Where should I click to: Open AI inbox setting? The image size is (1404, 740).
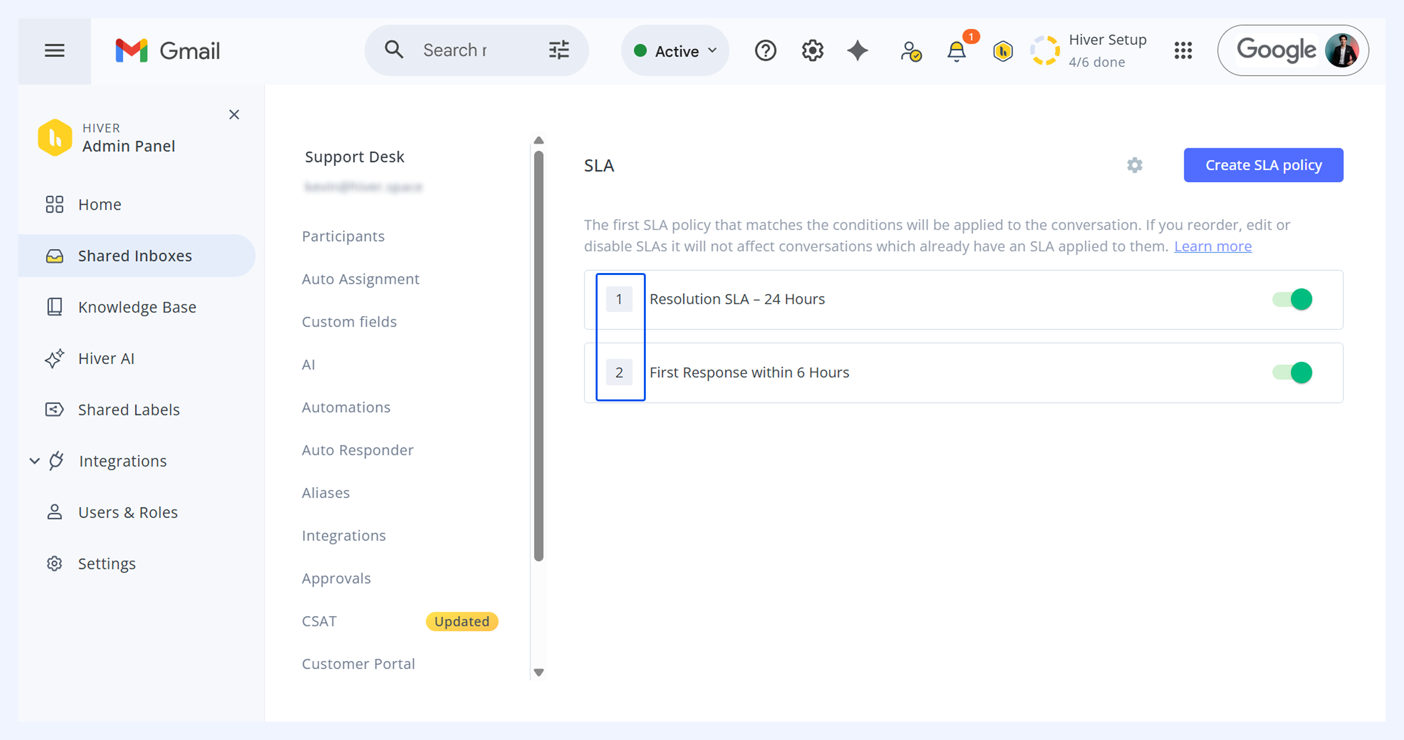click(309, 365)
